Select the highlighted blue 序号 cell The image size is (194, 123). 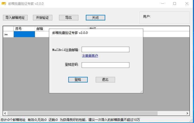click(x=24, y=34)
